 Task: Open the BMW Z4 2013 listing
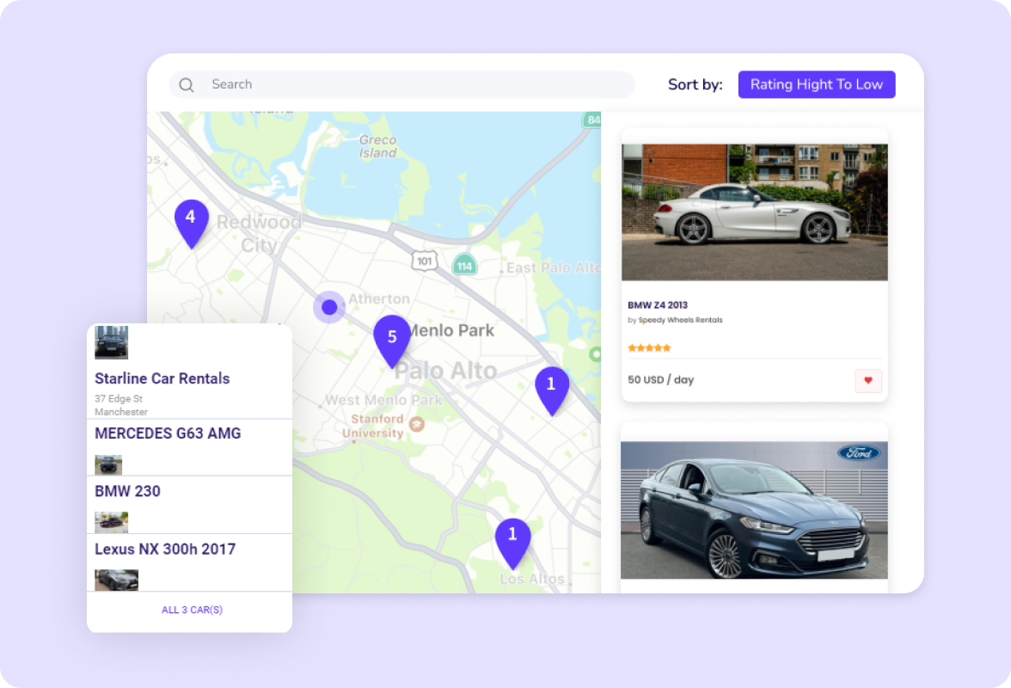657,304
